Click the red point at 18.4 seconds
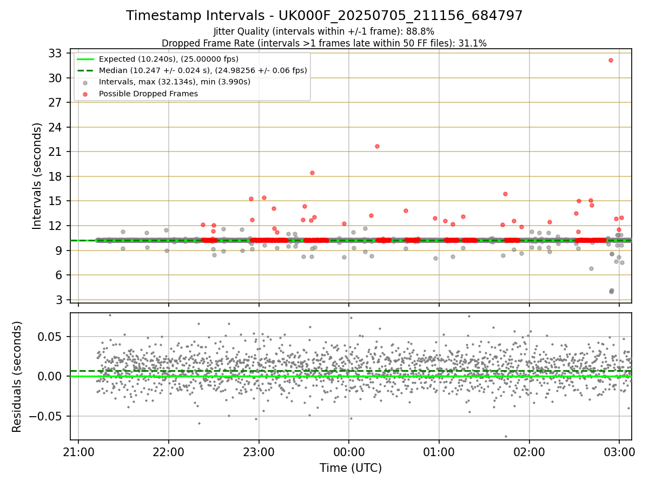The height and width of the screenshot is (487, 649). point(312,173)
